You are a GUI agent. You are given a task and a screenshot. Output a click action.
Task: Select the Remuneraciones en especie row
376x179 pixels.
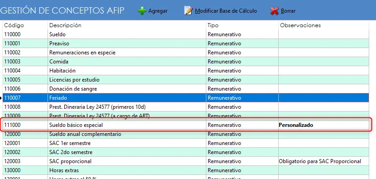point(186,53)
